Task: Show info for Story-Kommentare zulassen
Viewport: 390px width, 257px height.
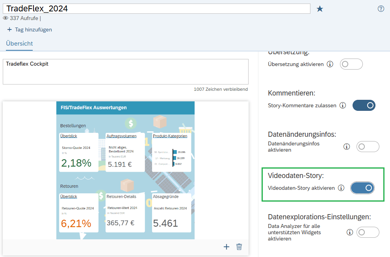Action: coord(342,105)
